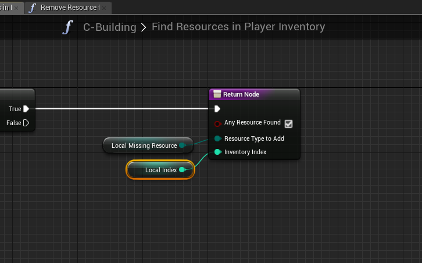Click the function icon in the breadcrumb bar
Viewport: 422px width, 263px height.
click(x=69, y=27)
